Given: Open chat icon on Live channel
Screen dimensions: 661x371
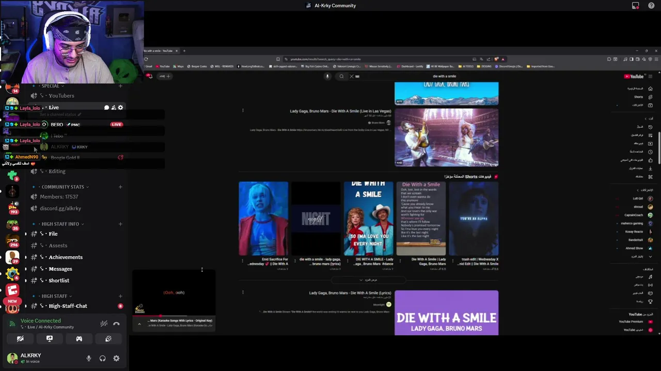Looking at the screenshot, I should pos(106,108).
